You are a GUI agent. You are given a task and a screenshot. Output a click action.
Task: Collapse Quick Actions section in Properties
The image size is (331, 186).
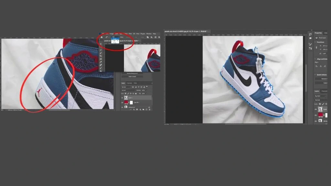(x=315, y=75)
